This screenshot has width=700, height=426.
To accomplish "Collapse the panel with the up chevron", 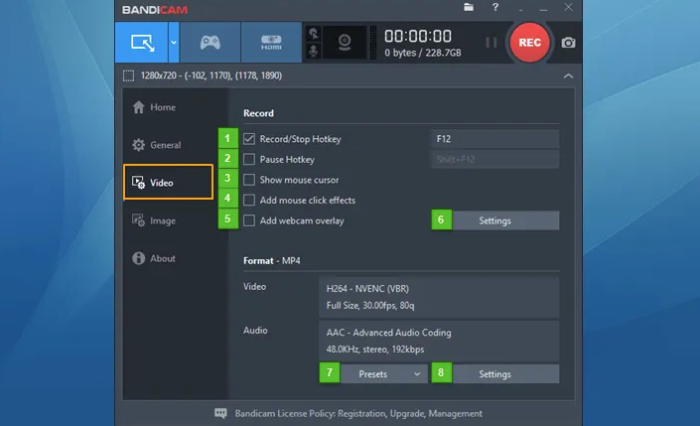I will click(x=568, y=75).
